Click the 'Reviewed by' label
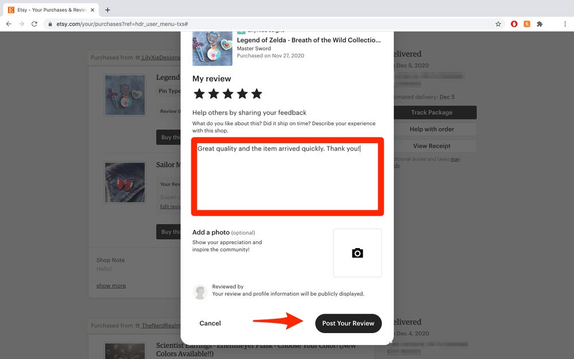Image resolution: width=574 pixels, height=359 pixels. click(228, 287)
